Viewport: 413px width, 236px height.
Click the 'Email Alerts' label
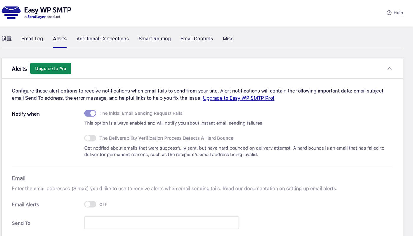[x=25, y=204]
